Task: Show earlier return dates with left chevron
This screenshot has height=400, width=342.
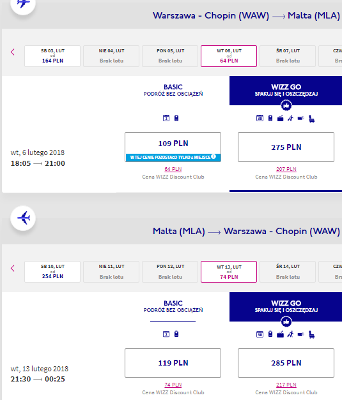Action: click(13, 268)
